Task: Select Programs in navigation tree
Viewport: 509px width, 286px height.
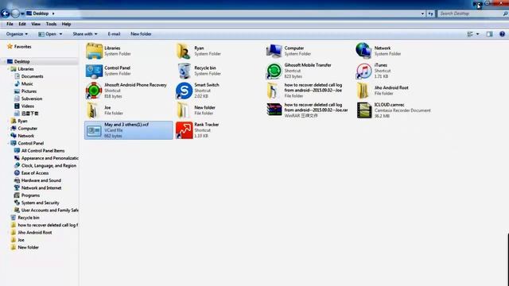Action: click(x=30, y=196)
